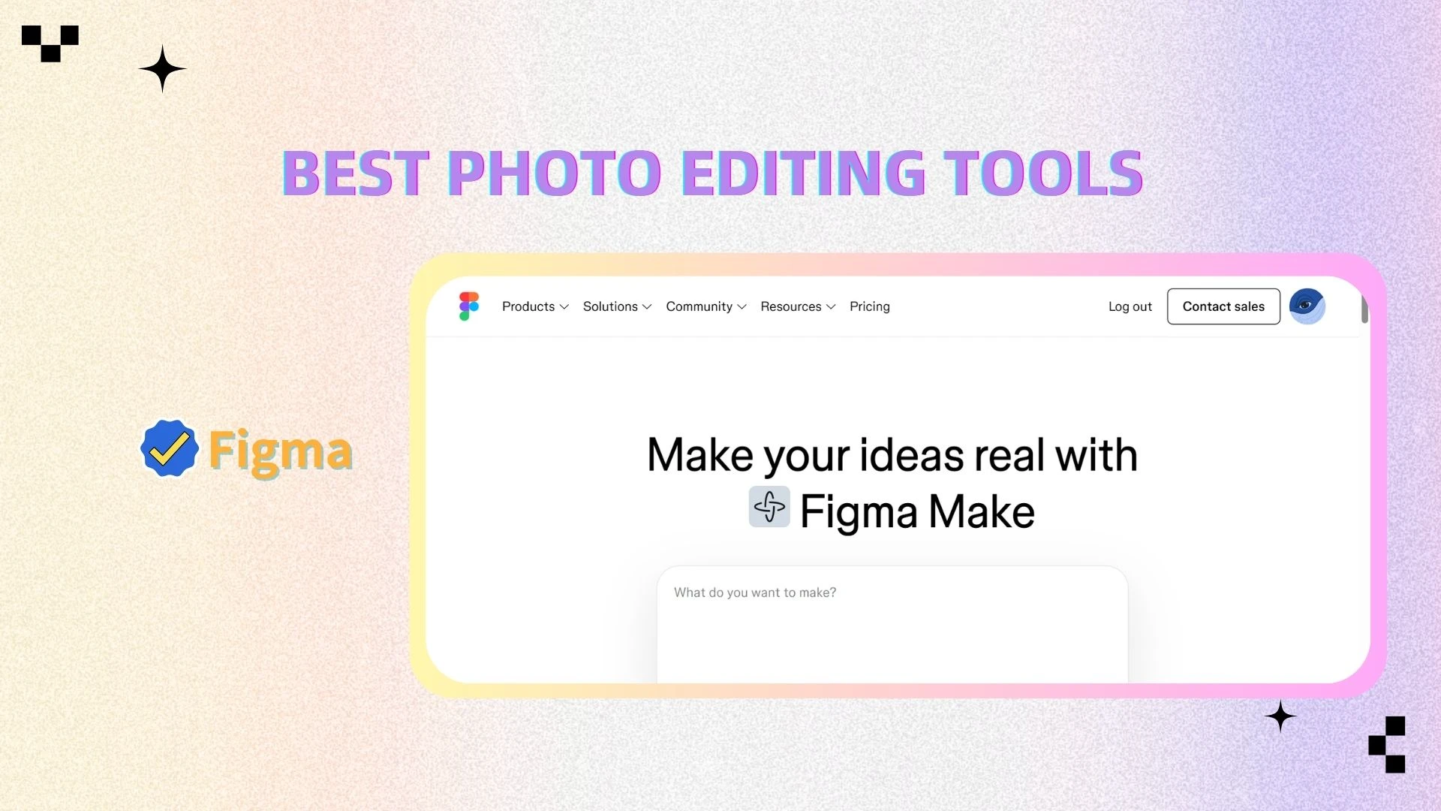Viewport: 1441px width, 811px height.
Task: Click the 'Make your ideas real with' headline
Action: coord(892,455)
